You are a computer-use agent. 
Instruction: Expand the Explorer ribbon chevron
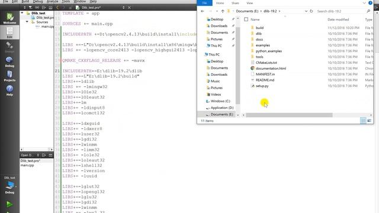click(x=364, y=3)
